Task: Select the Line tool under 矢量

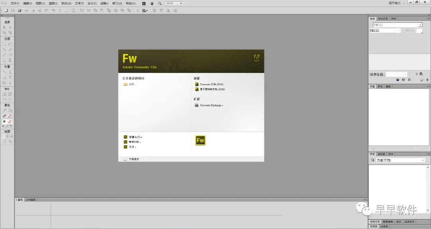Action: (x=4, y=72)
